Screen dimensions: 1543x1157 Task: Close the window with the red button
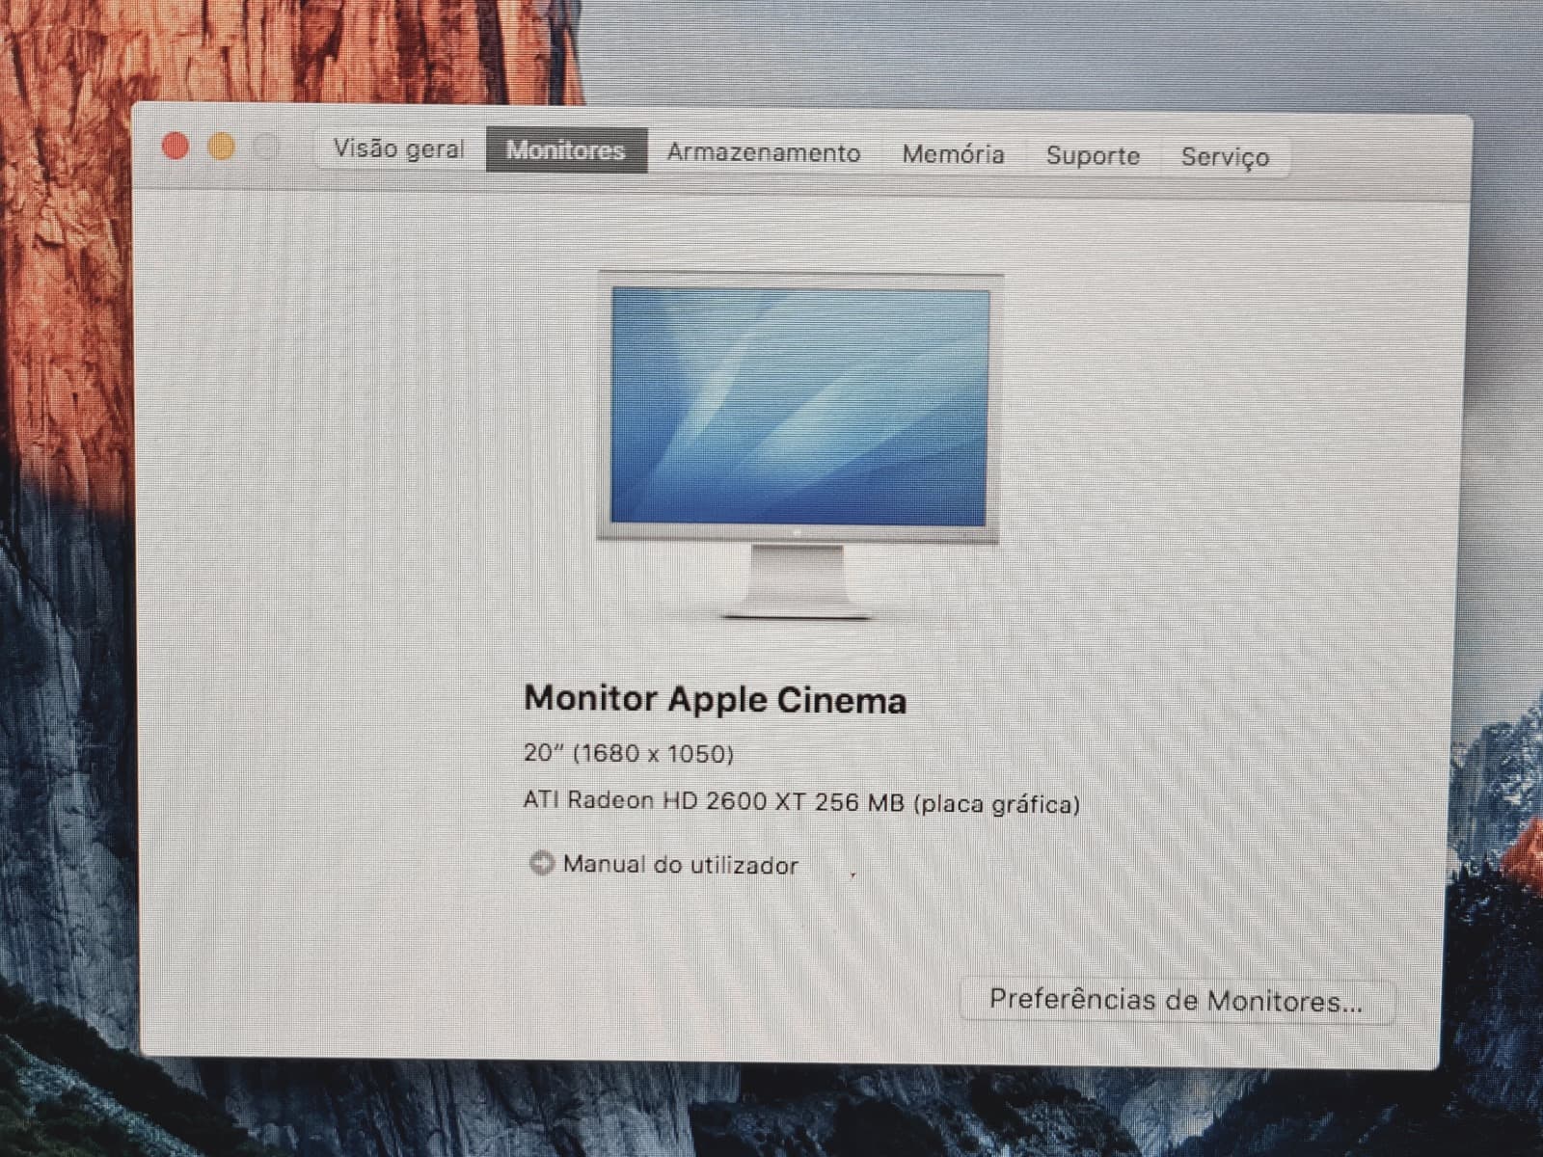(x=175, y=146)
